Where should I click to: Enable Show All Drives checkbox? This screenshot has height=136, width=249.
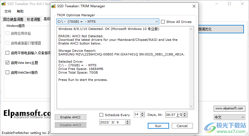pos(163,22)
